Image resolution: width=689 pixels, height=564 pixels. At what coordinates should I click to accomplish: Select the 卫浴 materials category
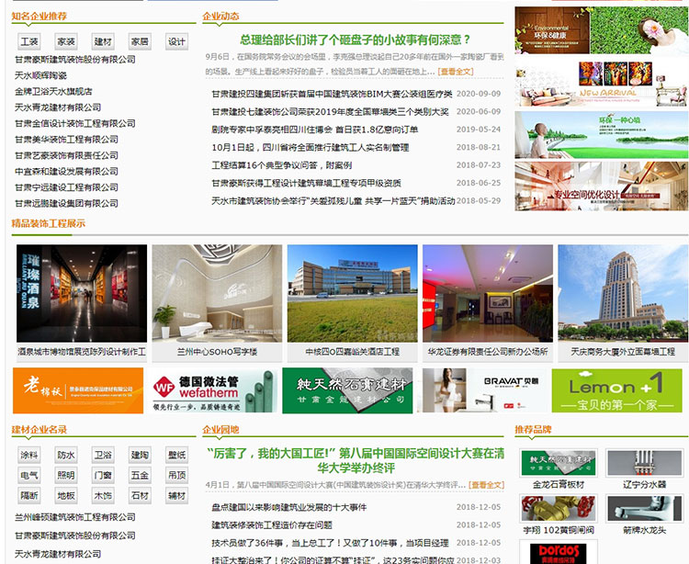[x=103, y=455]
